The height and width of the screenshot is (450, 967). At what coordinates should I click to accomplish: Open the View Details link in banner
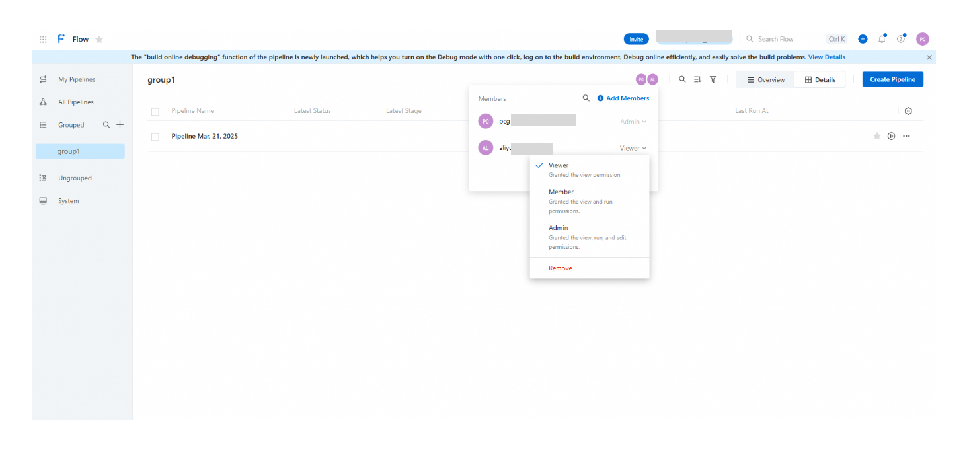coord(826,57)
